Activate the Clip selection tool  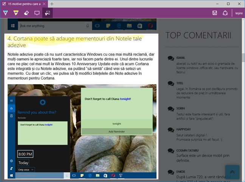(x=48, y=13)
